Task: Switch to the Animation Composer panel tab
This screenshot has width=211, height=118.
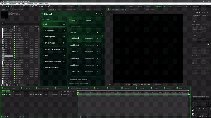Action: (71, 9)
